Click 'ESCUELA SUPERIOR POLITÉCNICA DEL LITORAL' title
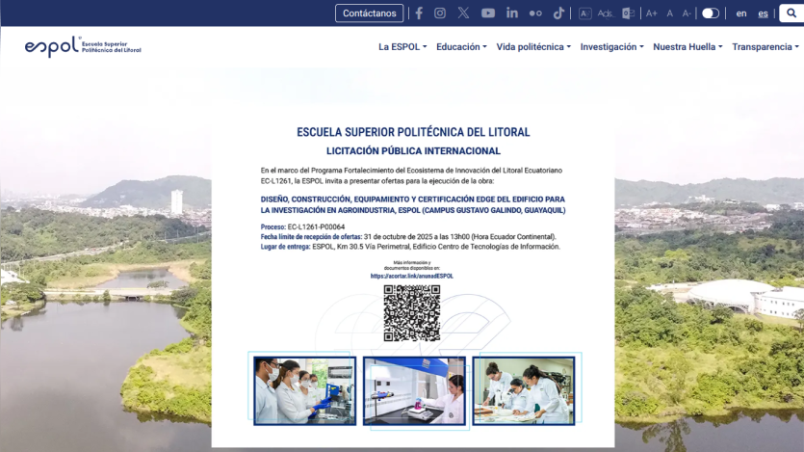Image resolution: width=804 pixels, height=452 pixels. tap(413, 132)
